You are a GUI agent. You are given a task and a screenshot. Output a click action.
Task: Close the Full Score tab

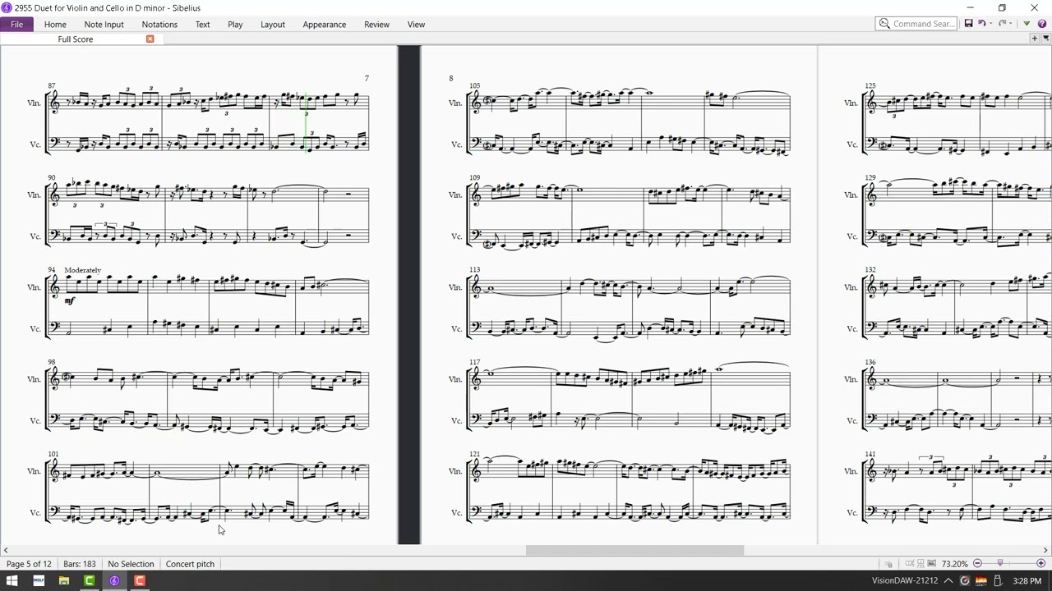pyautogui.click(x=150, y=39)
